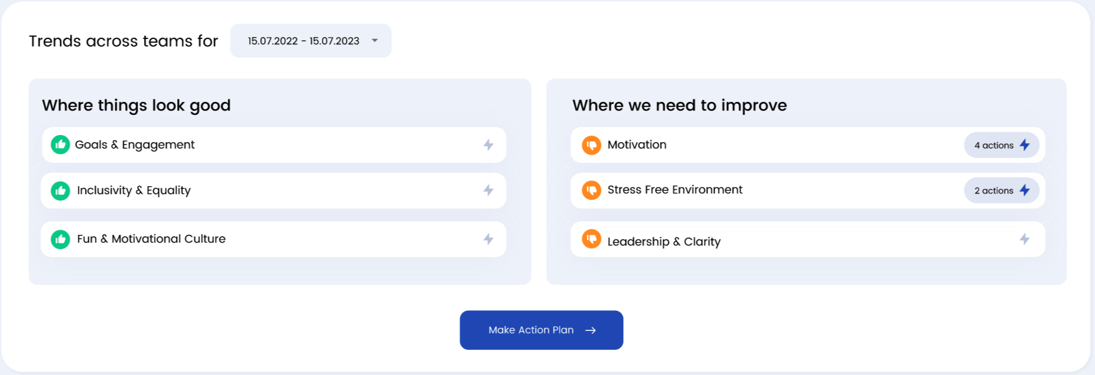
Task: Select the Inclusivity & Equality row
Action: pyautogui.click(x=273, y=191)
